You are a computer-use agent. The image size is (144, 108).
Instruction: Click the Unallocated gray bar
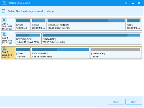click(x=116, y=49)
